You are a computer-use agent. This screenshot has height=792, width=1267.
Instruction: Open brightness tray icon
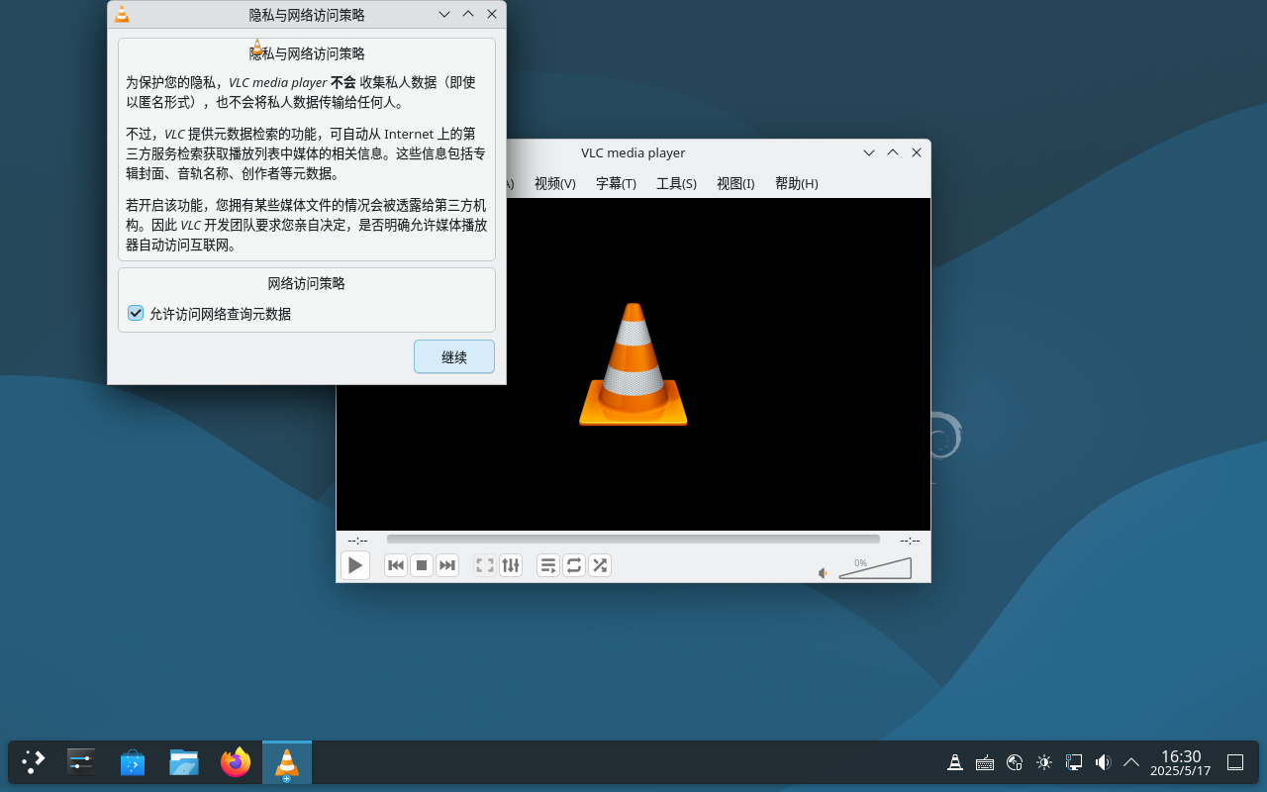[x=1044, y=762]
